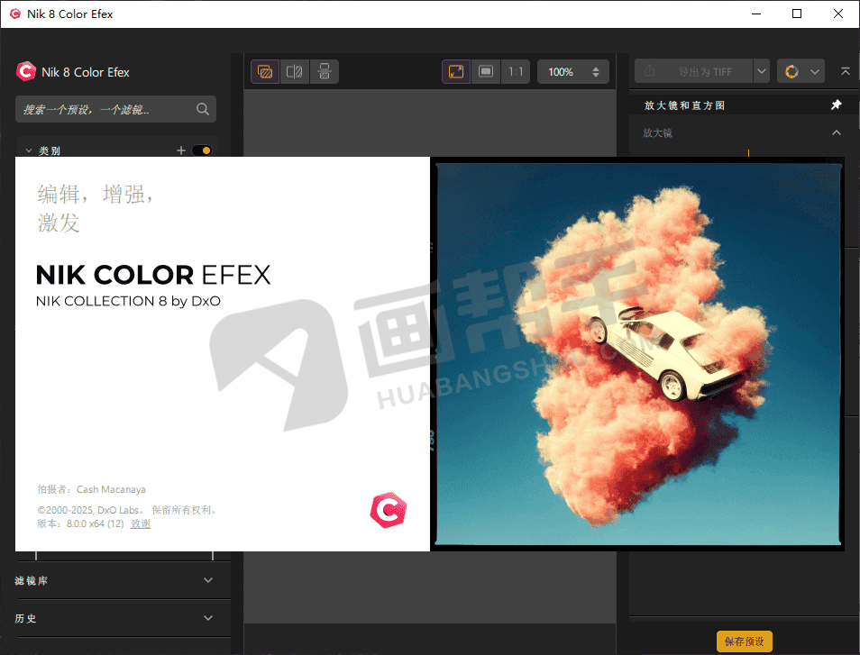
Task: Open the export format dropdown arrow
Action: click(x=762, y=72)
